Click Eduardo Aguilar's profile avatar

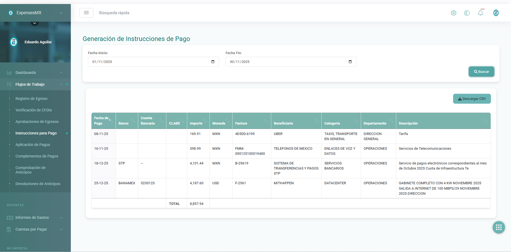pos(14,42)
